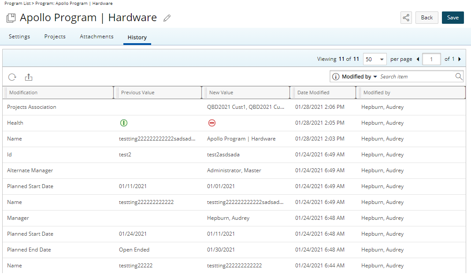
Task: Open the Projects tab
Action: click(55, 37)
